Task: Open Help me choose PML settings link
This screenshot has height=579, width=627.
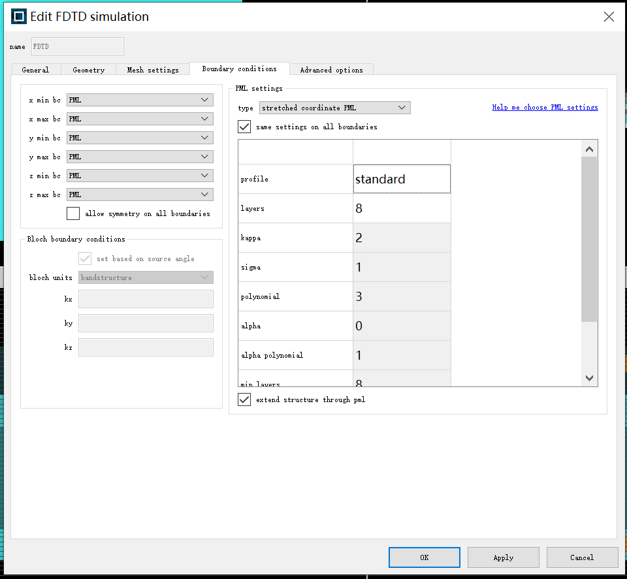Action: click(x=545, y=107)
